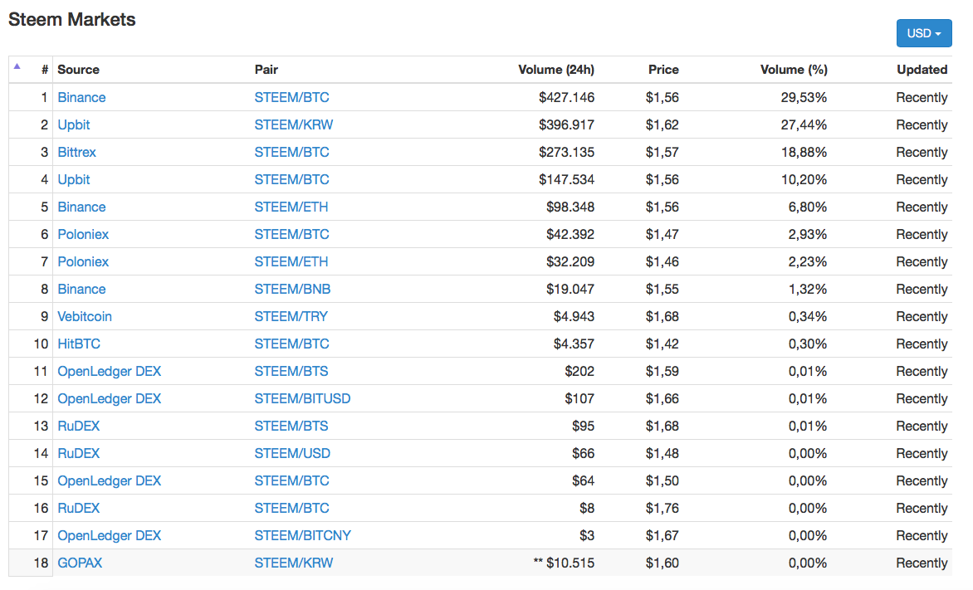Viewport: 973px width, 590px height.
Task: Open STEEM/KRW pair in GOPAX row
Action: (x=294, y=563)
